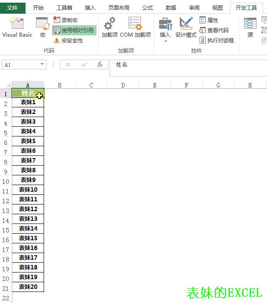Select the cell 表妹16
This screenshot has height=303, width=267.
point(28,248)
